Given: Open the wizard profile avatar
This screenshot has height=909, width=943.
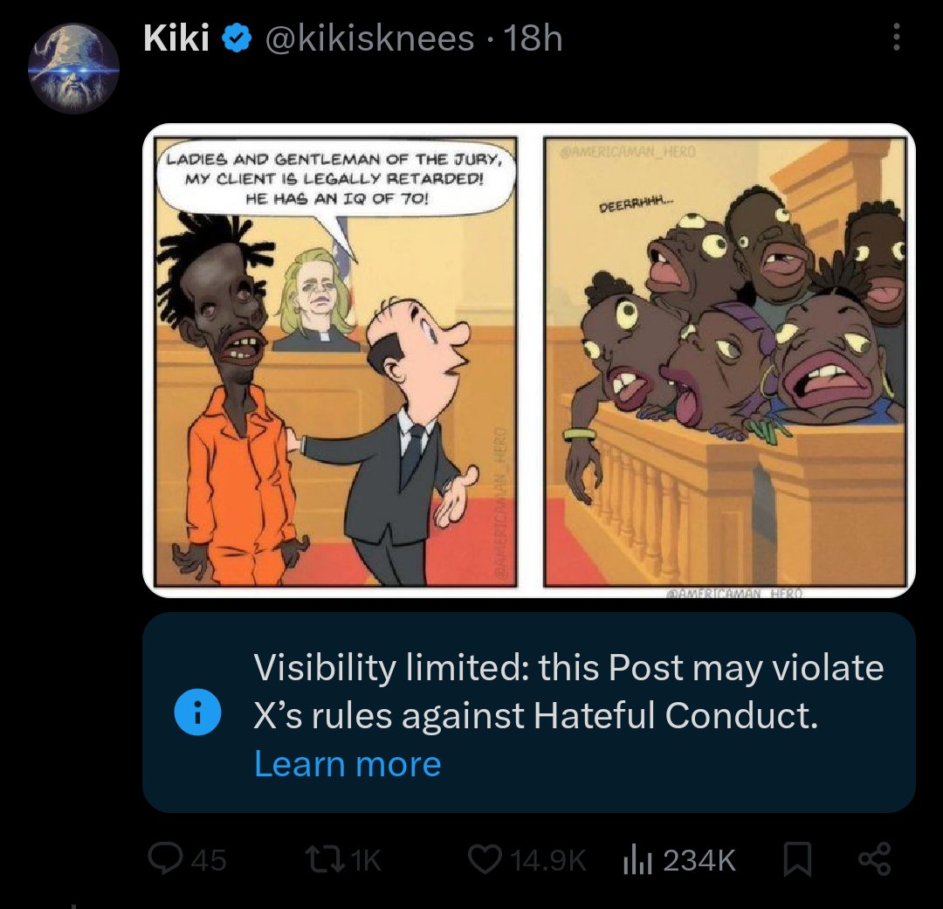Looking at the screenshot, I should click(73, 68).
